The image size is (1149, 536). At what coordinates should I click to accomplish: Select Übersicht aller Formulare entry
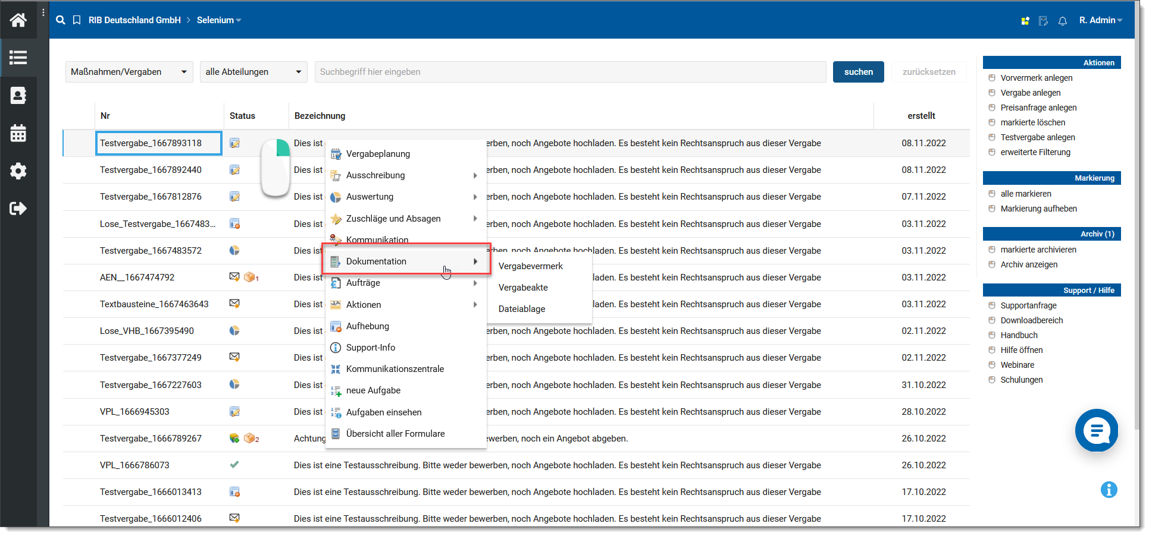[x=405, y=434]
